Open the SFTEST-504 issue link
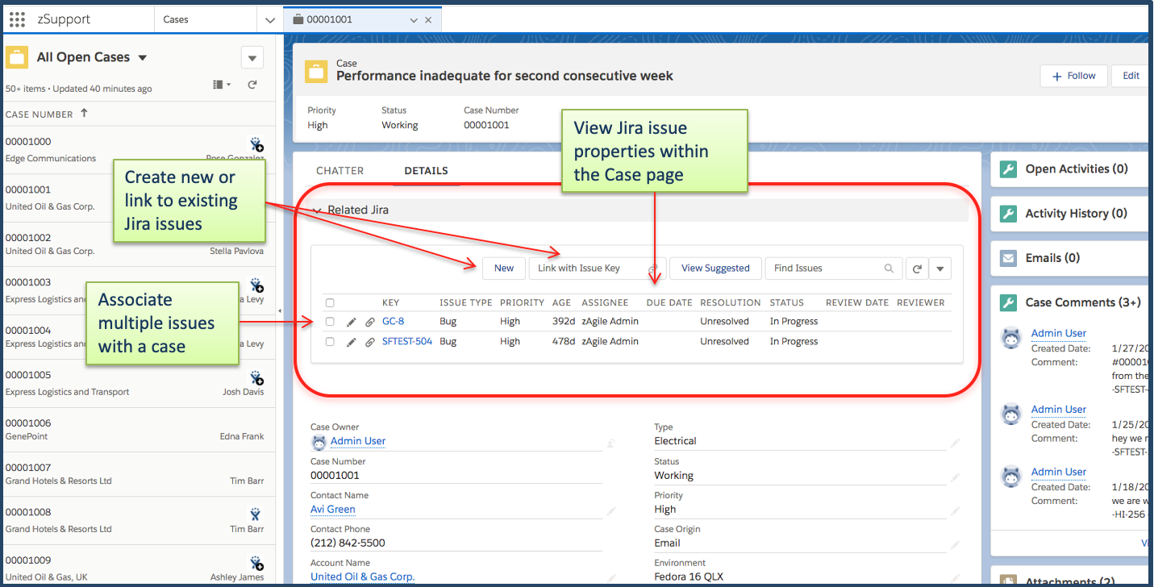 pos(406,342)
